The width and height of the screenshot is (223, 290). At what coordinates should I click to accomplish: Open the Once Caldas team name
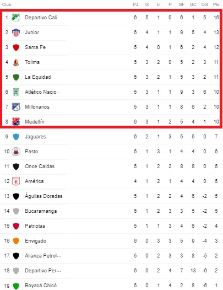click(40, 167)
